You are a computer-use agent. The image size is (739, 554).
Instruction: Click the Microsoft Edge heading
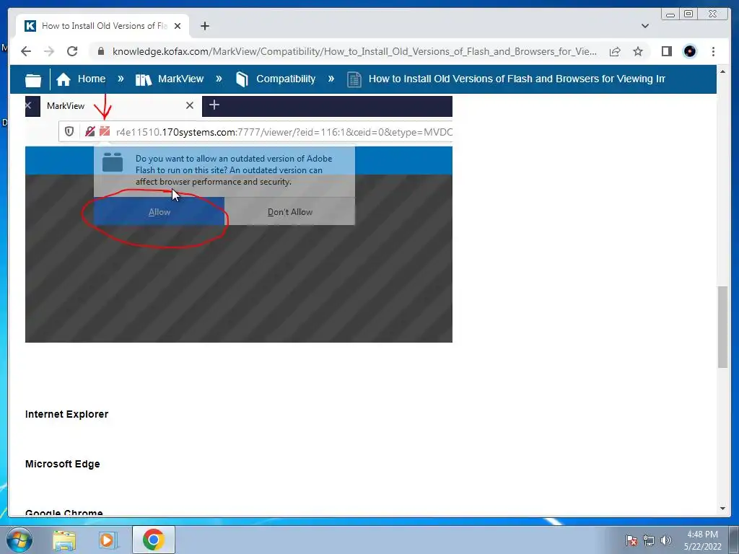click(x=62, y=464)
